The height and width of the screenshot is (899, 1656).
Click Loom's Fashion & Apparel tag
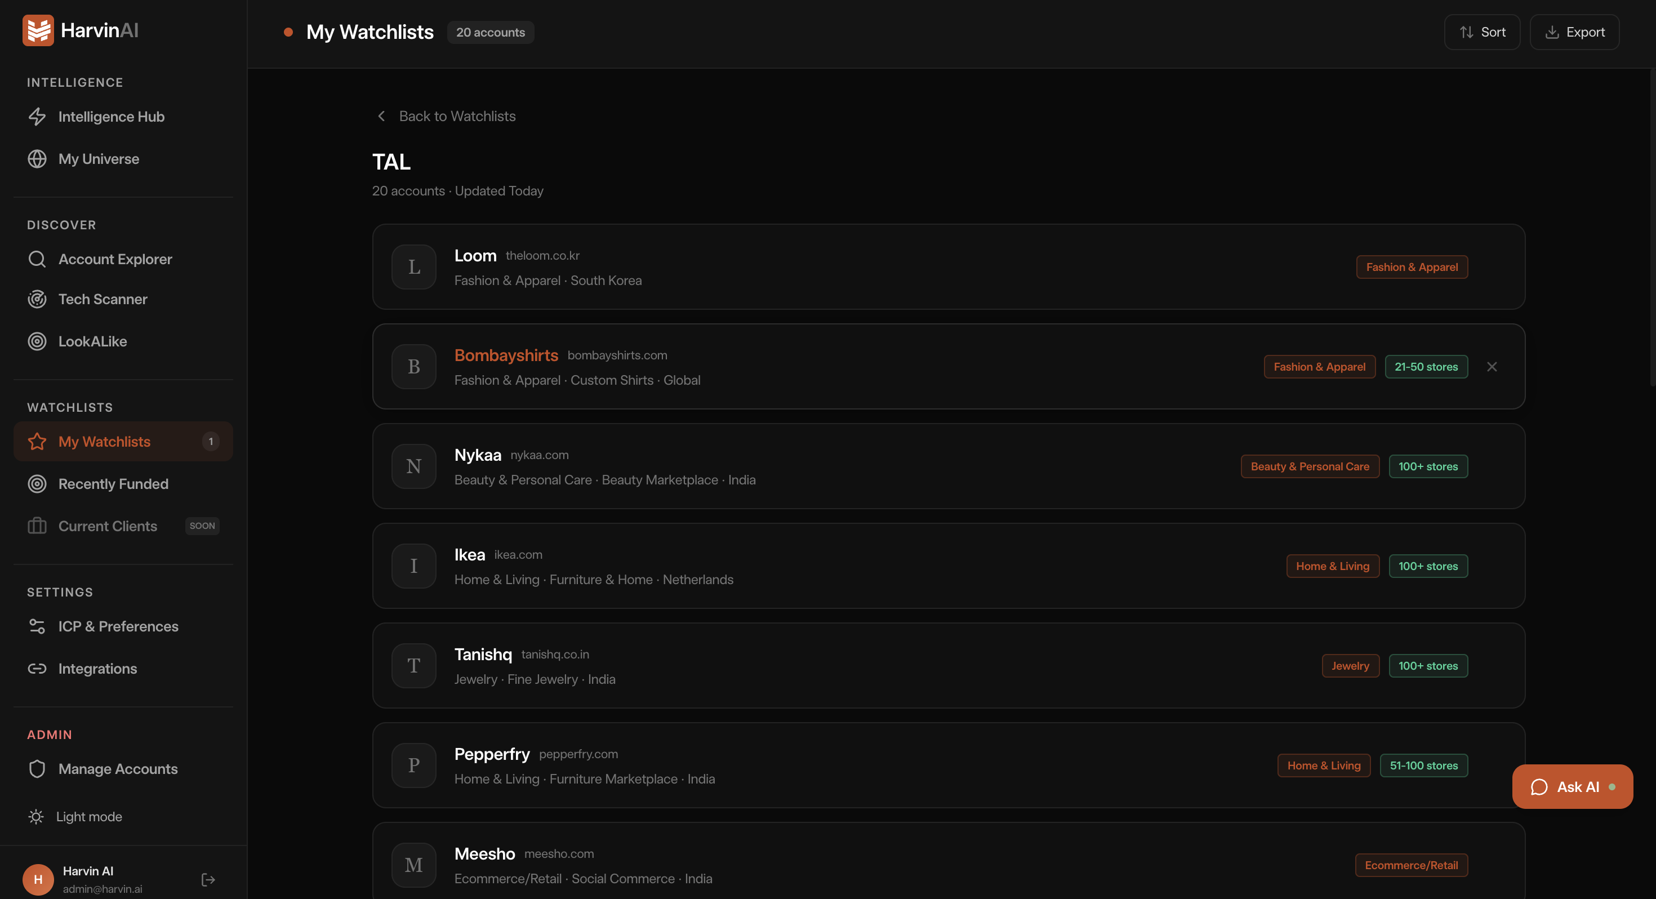pos(1412,267)
